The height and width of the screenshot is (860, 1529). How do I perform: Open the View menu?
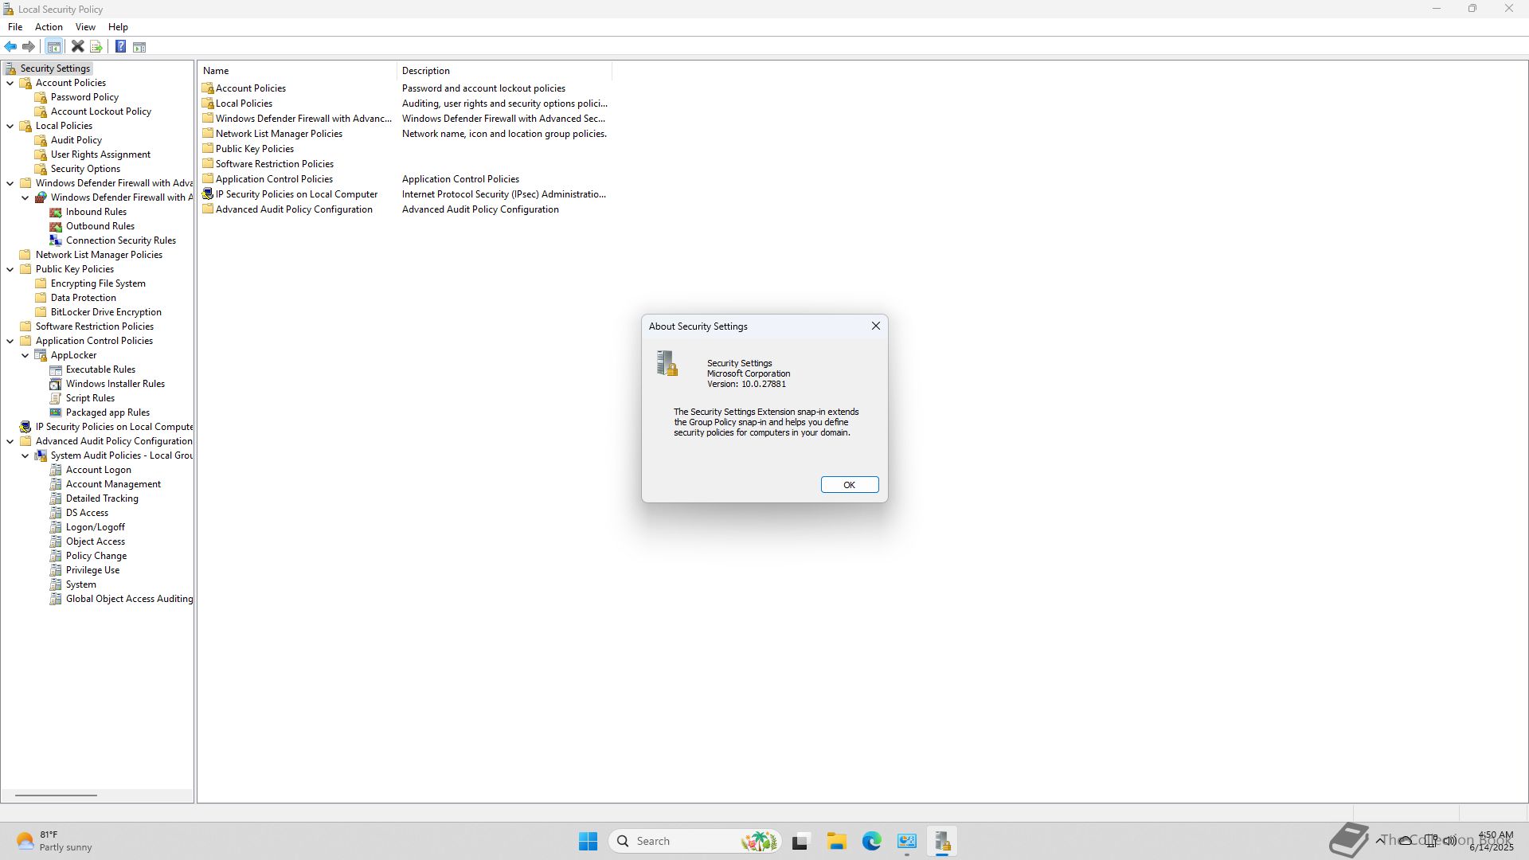pyautogui.click(x=85, y=27)
